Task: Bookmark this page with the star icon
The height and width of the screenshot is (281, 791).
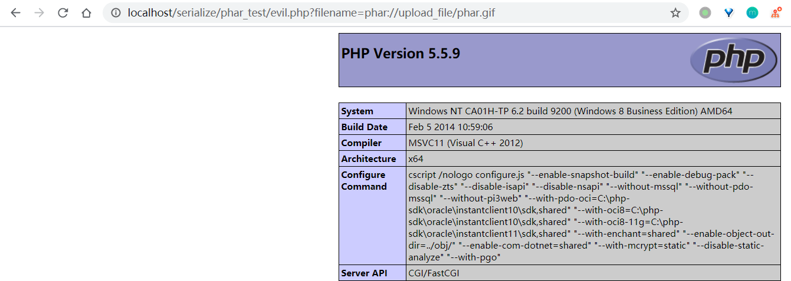Action: tap(675, 13)
